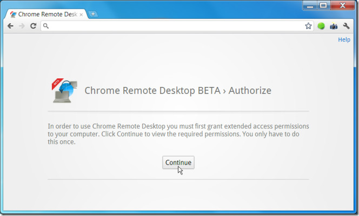Click the green circle extension icon

[321, 26]
